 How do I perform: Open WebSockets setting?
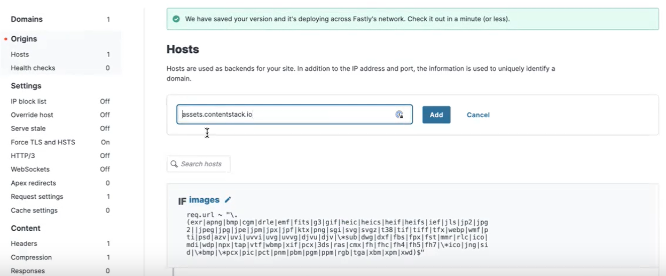tap(30, 169)
